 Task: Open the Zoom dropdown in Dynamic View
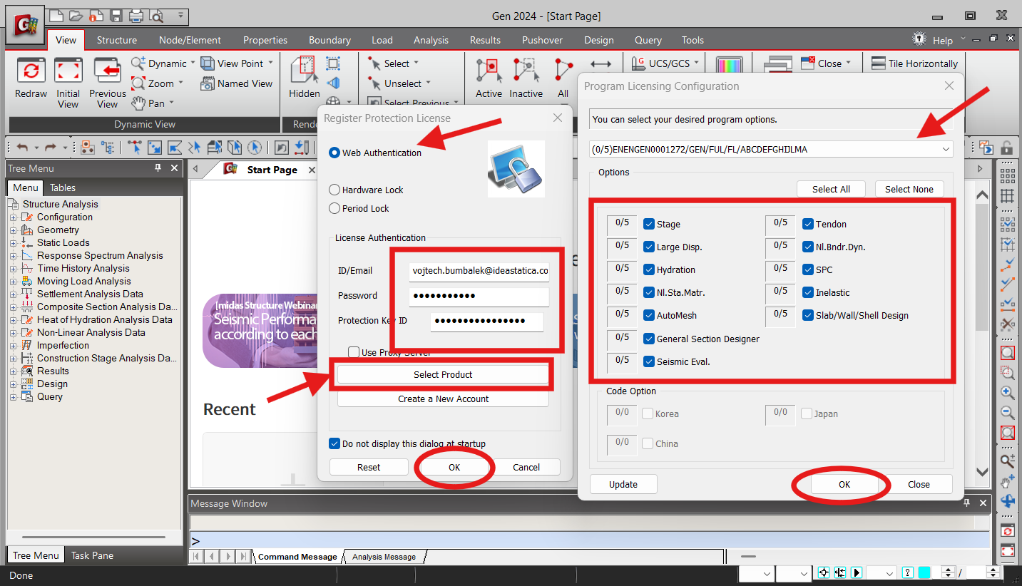pos(180,83)
